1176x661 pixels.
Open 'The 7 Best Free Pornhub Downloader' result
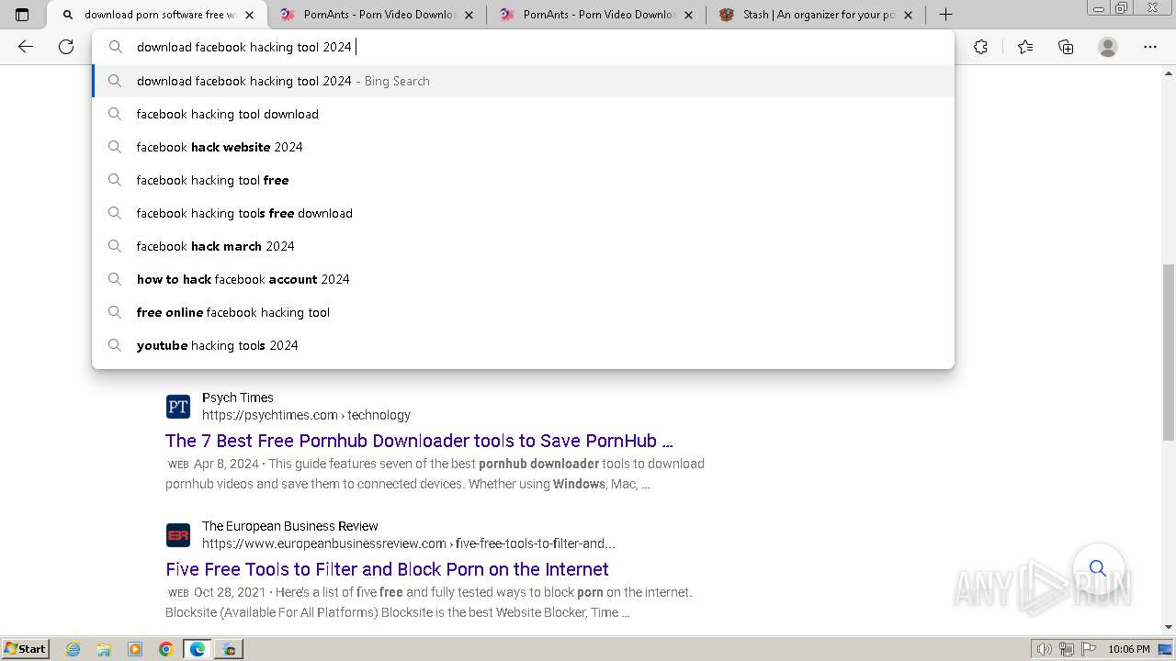click(x=419, y=441)
